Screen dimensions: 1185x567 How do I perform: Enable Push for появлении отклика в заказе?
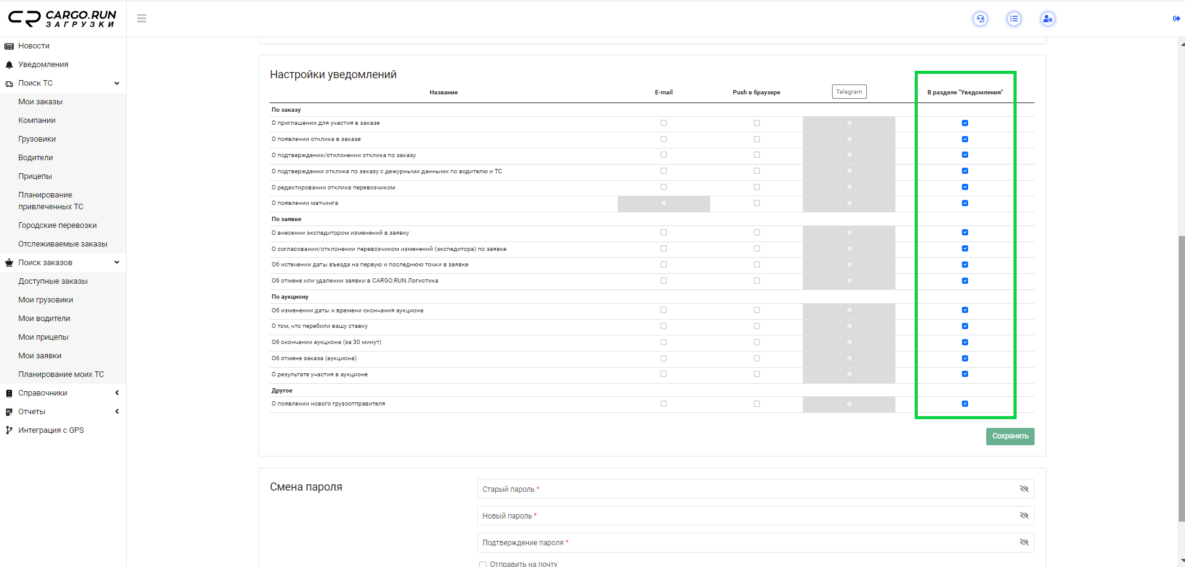(757, 139)
